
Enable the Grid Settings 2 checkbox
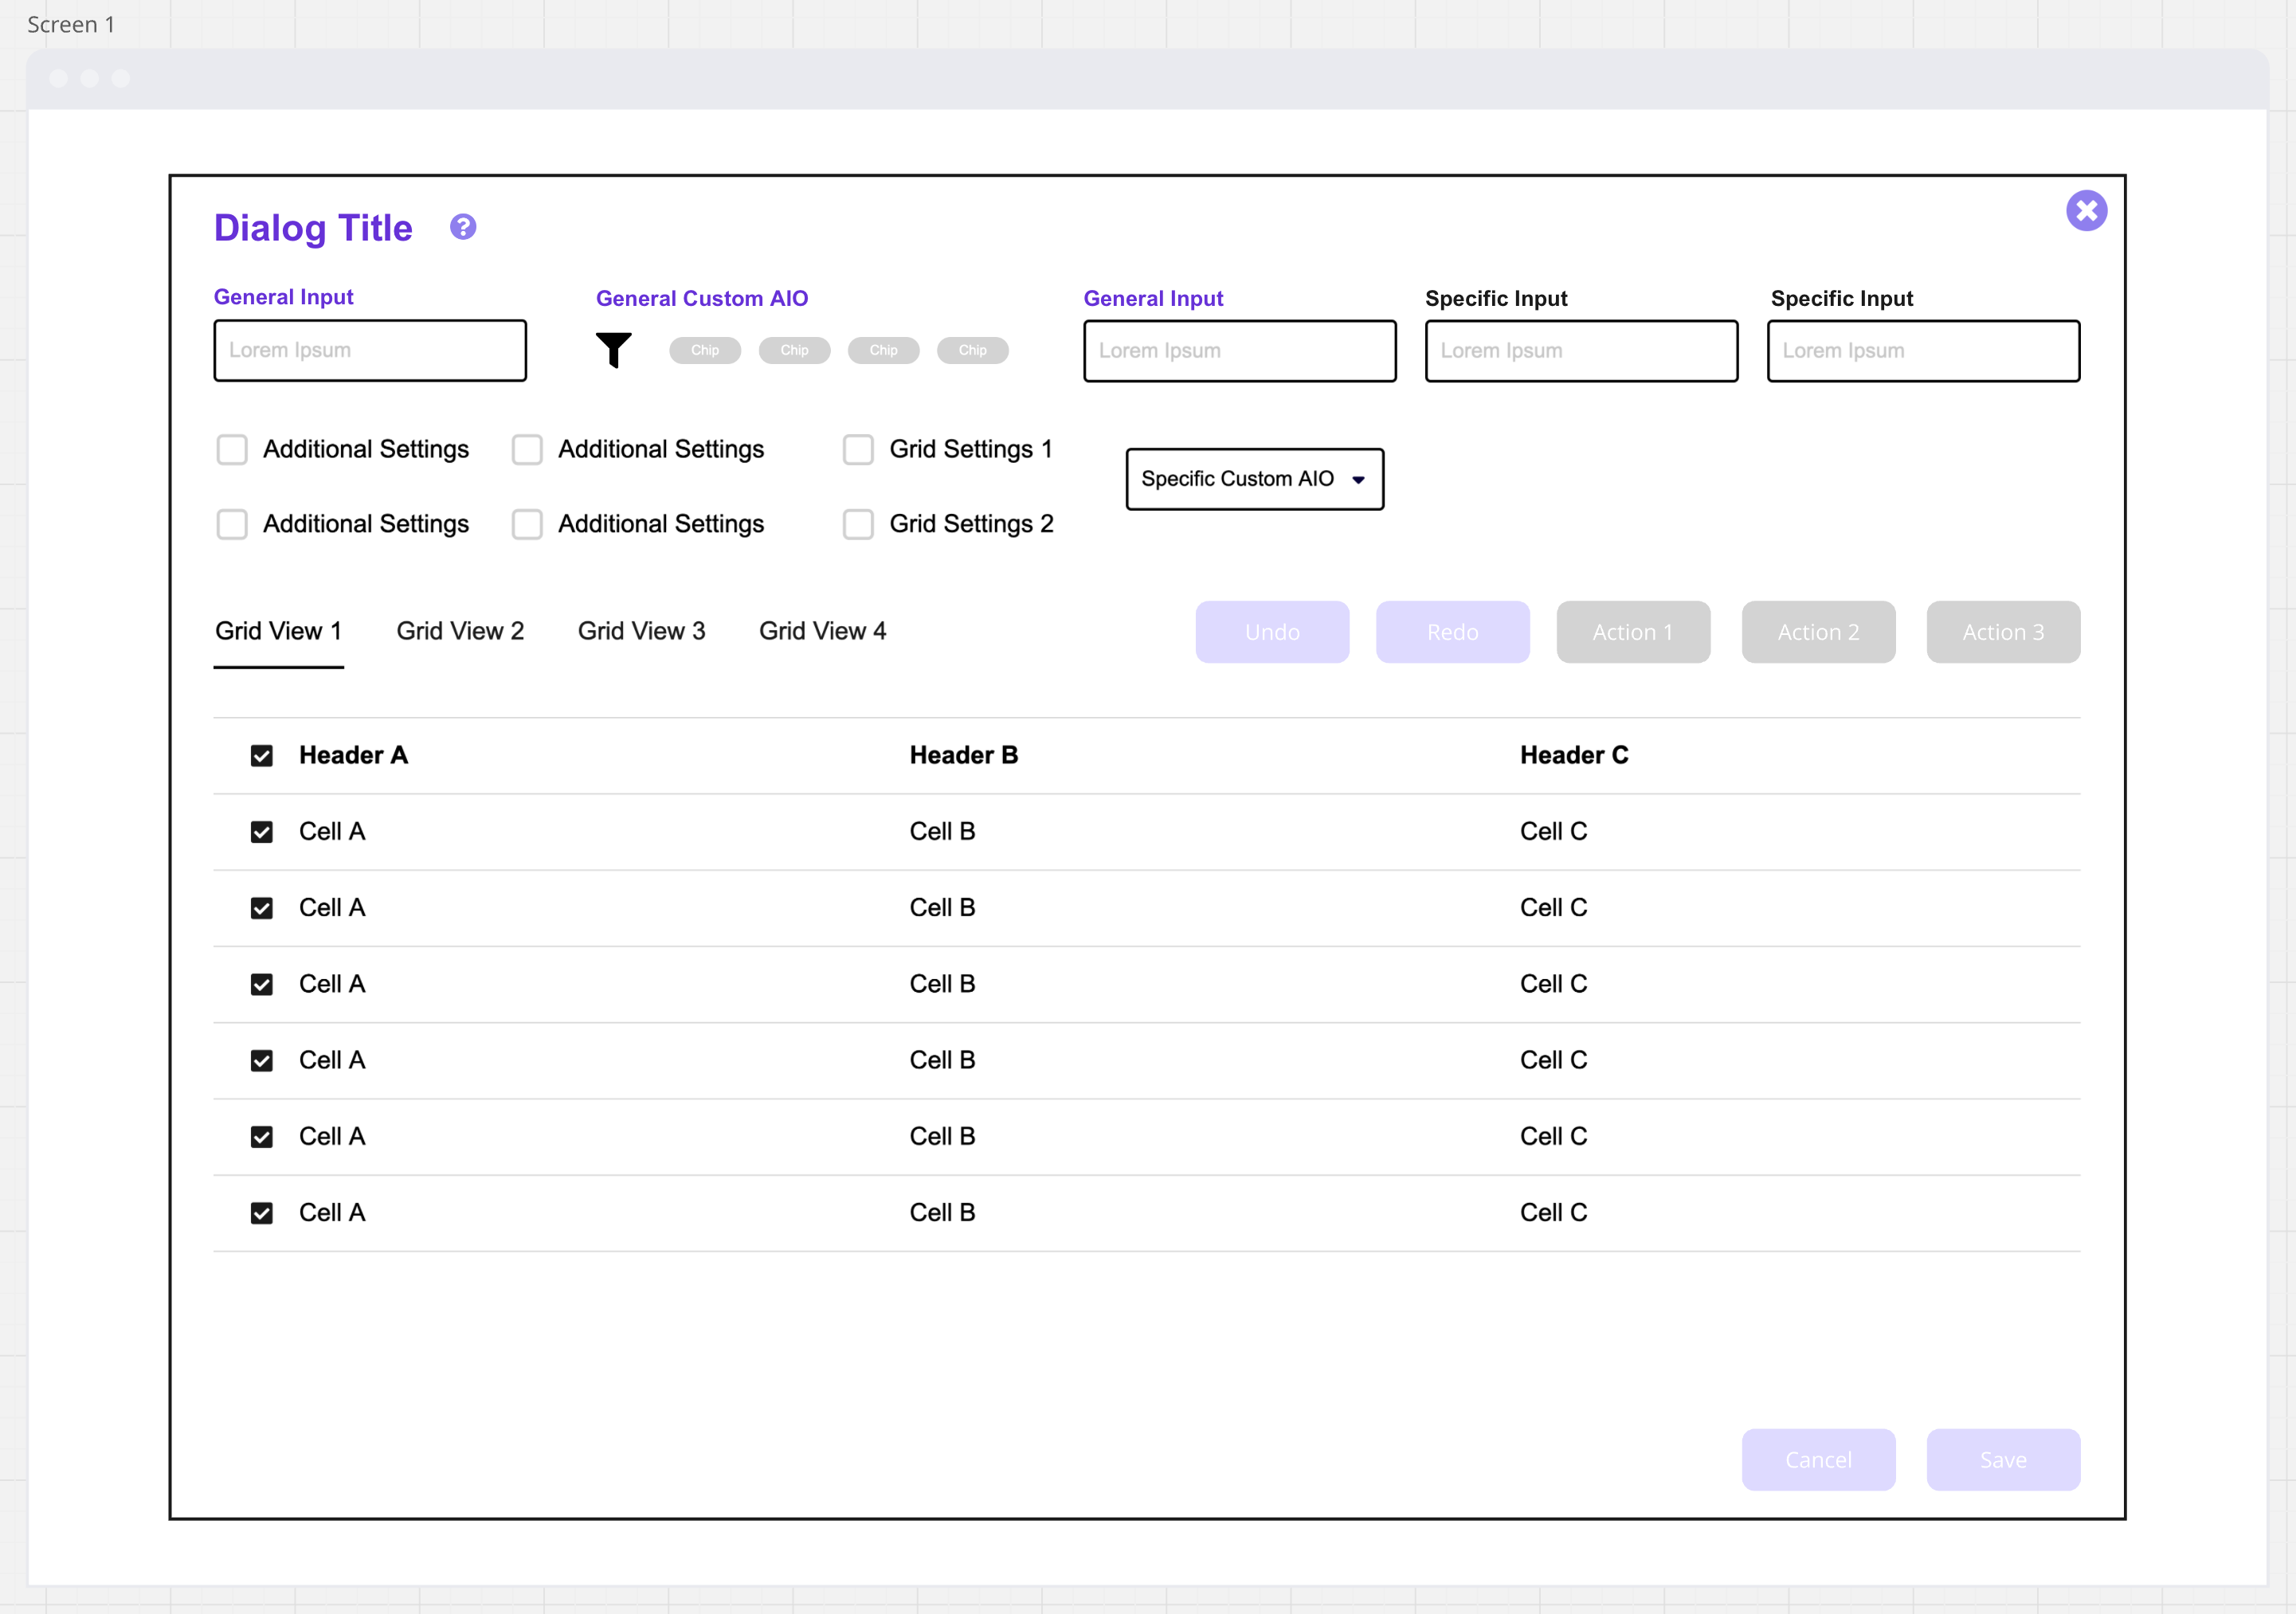coord(858,524)
